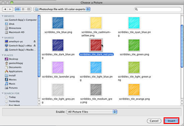The image size is (184, 126).
Task: Collapse the SHARED section
Action: [3, 38]
